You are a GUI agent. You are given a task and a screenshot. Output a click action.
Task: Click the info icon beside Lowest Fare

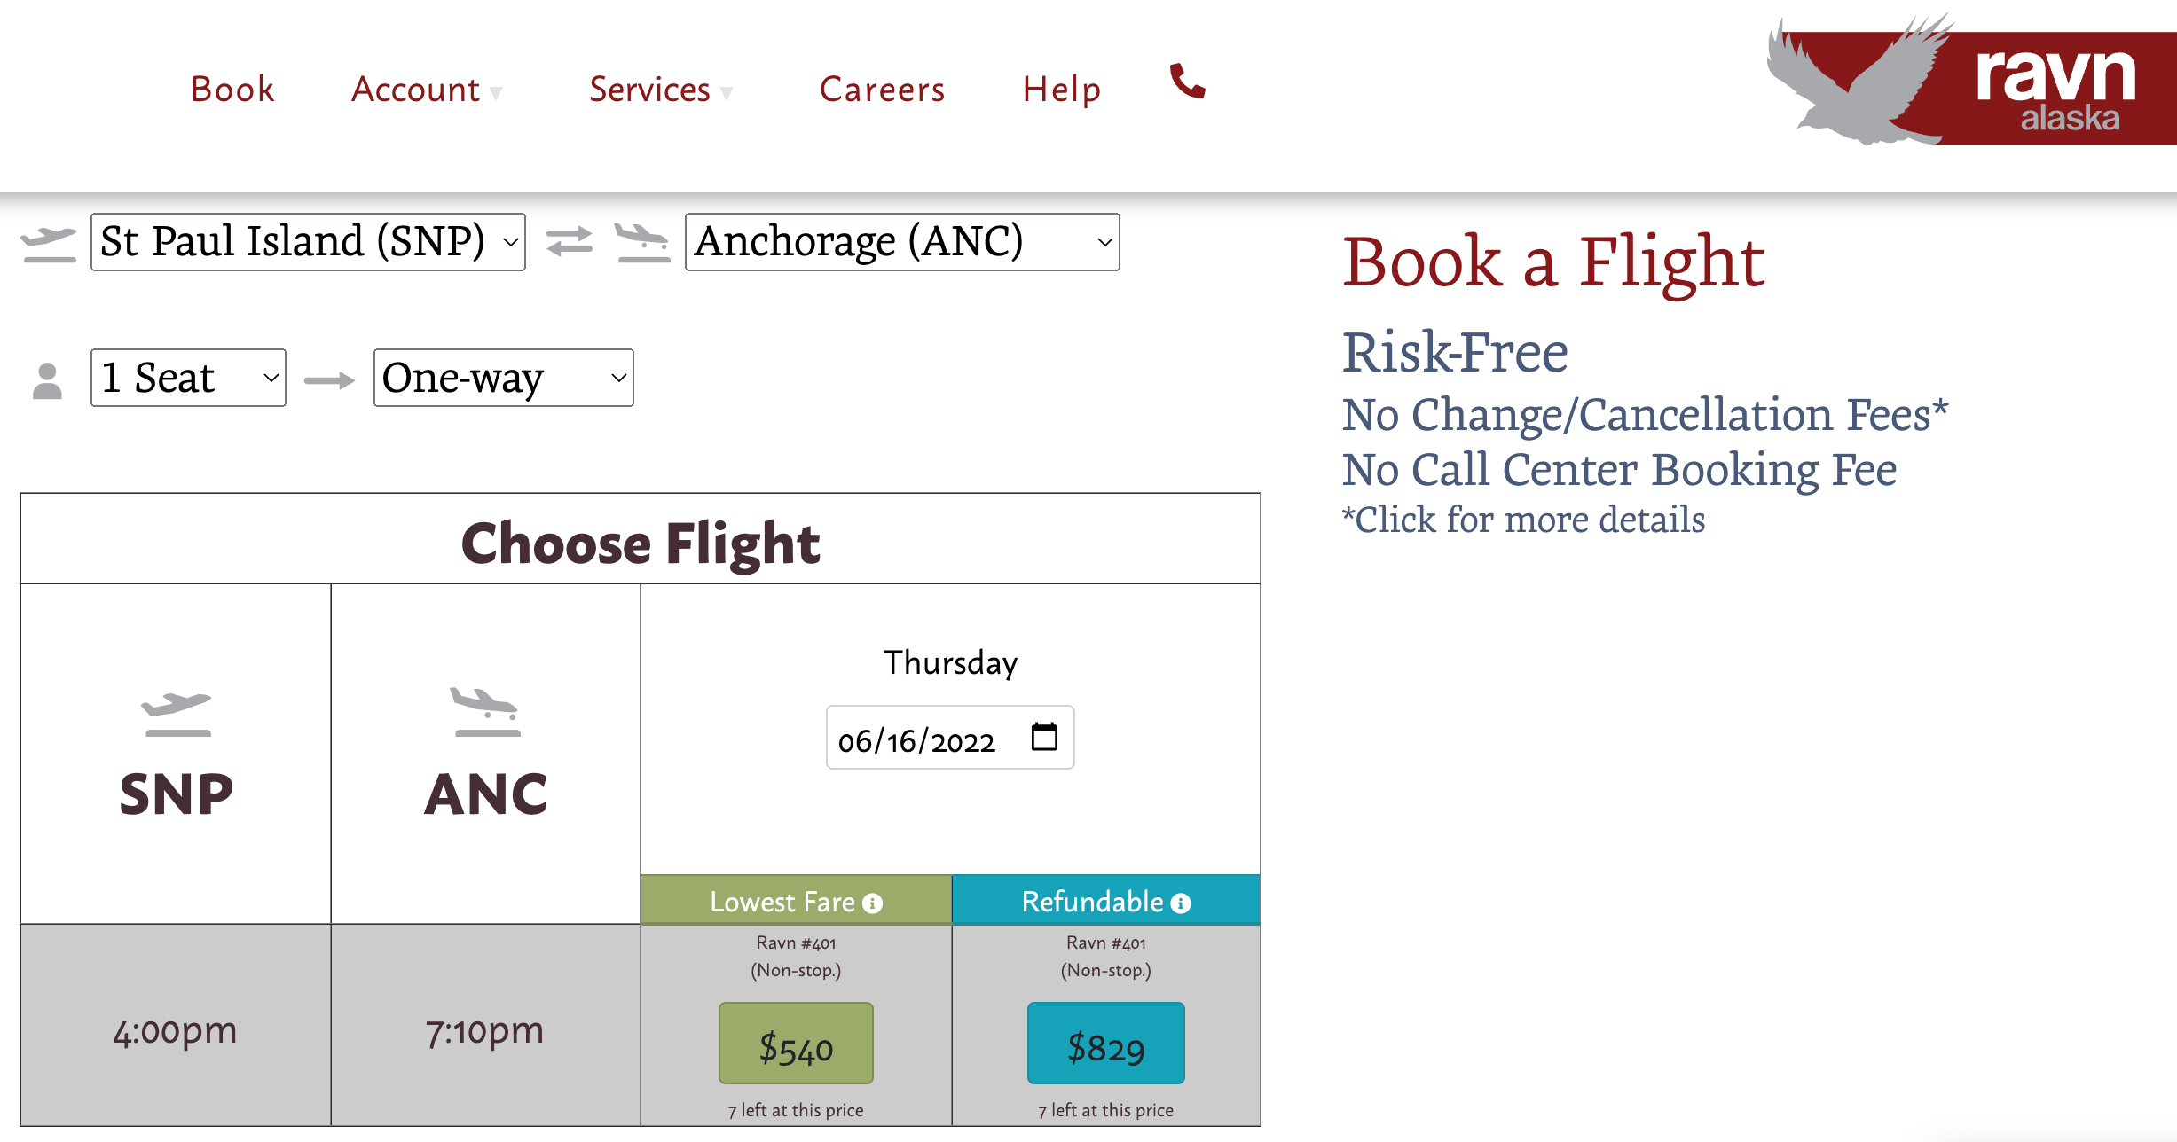(874, 902)
